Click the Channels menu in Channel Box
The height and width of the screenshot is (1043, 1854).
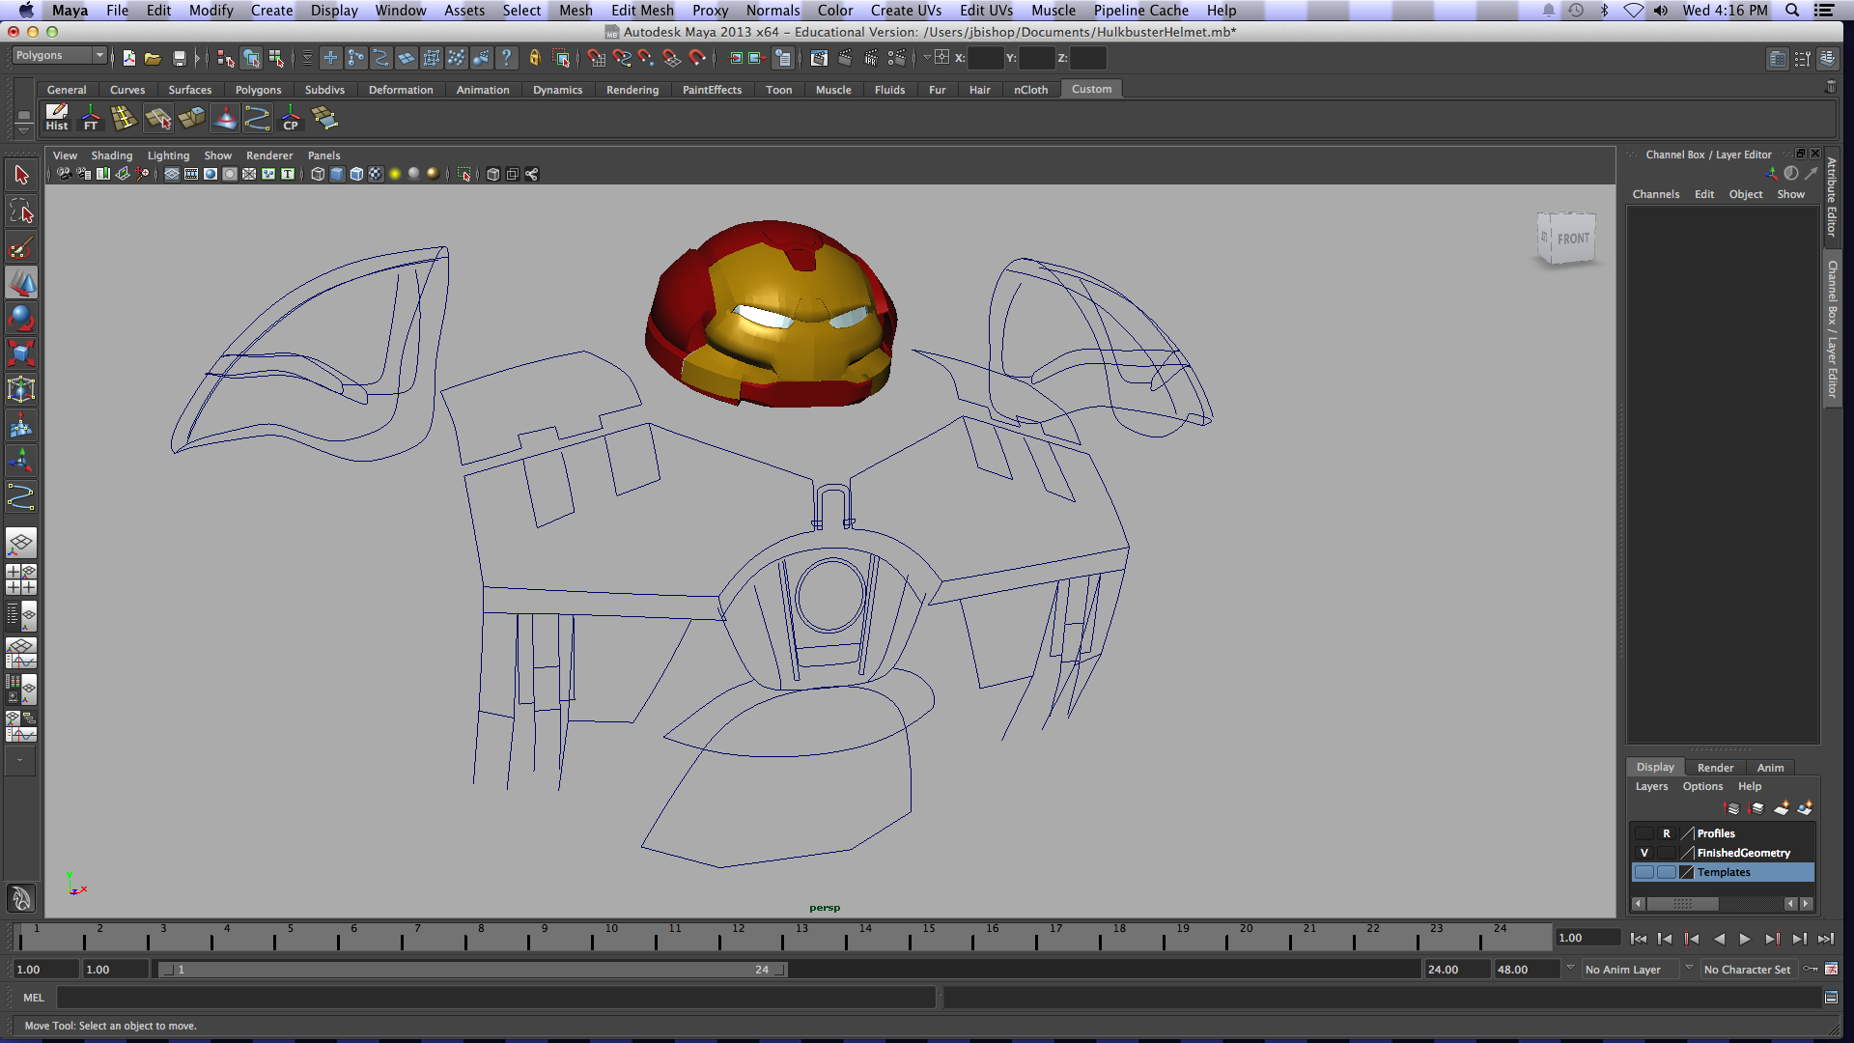point(1656,194)
